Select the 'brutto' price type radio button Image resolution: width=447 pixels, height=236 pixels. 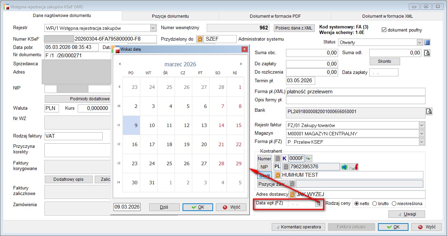click(x=374, y=204)
